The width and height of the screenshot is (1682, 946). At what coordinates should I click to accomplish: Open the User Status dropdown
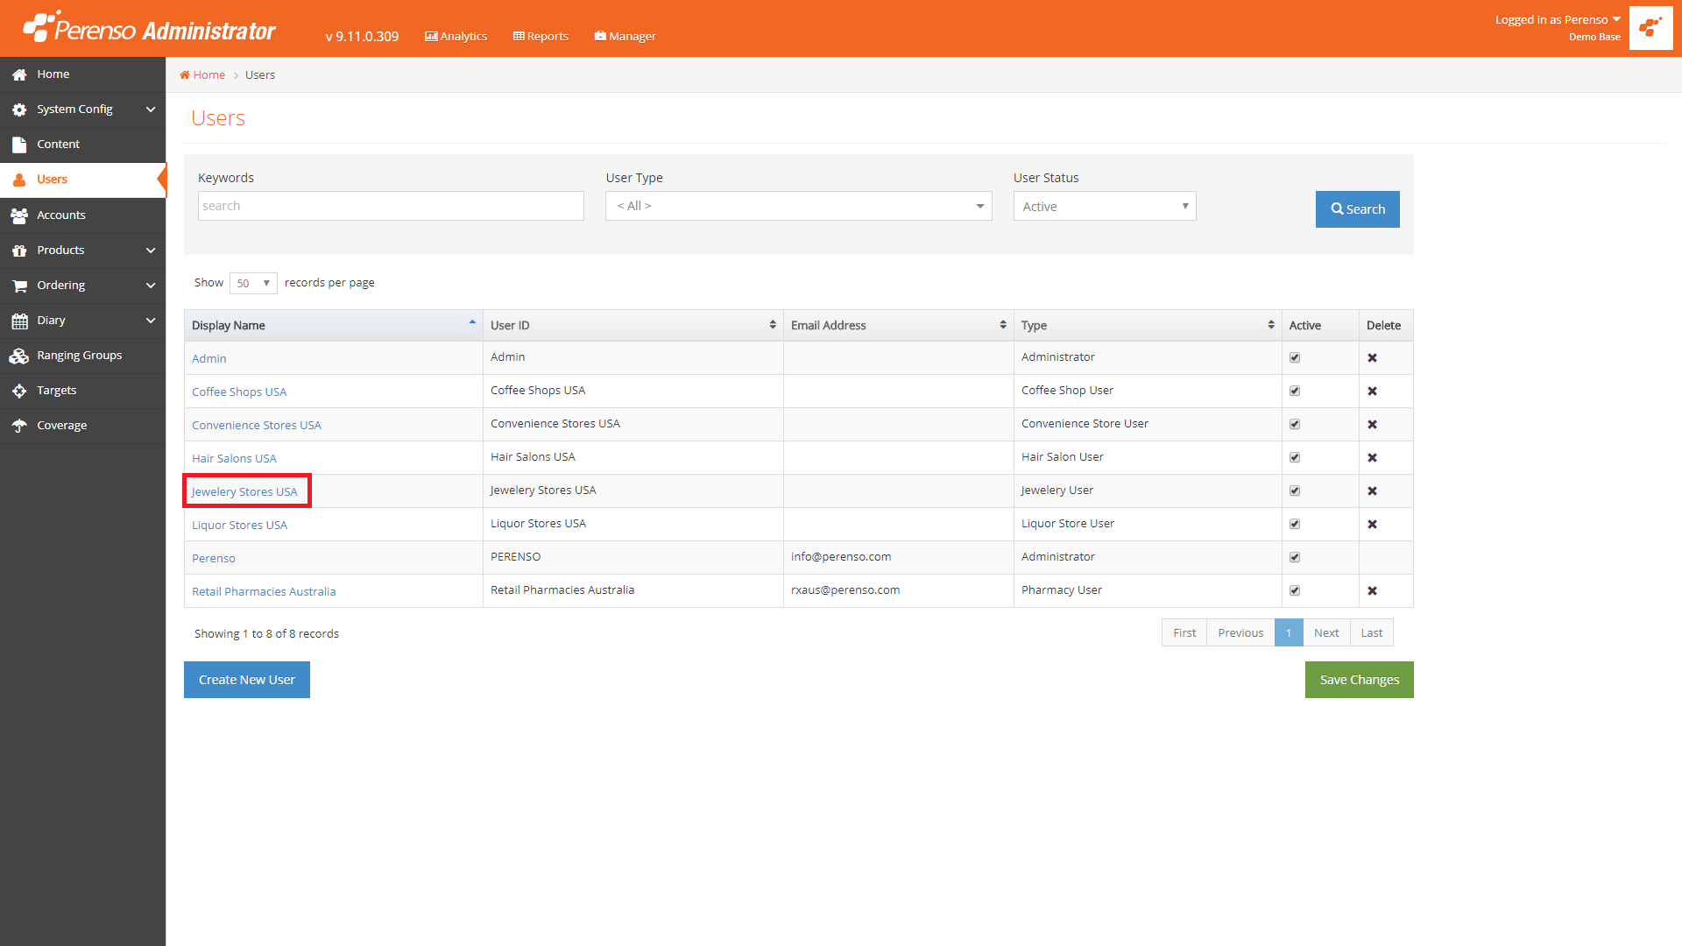click(1104, 207)
